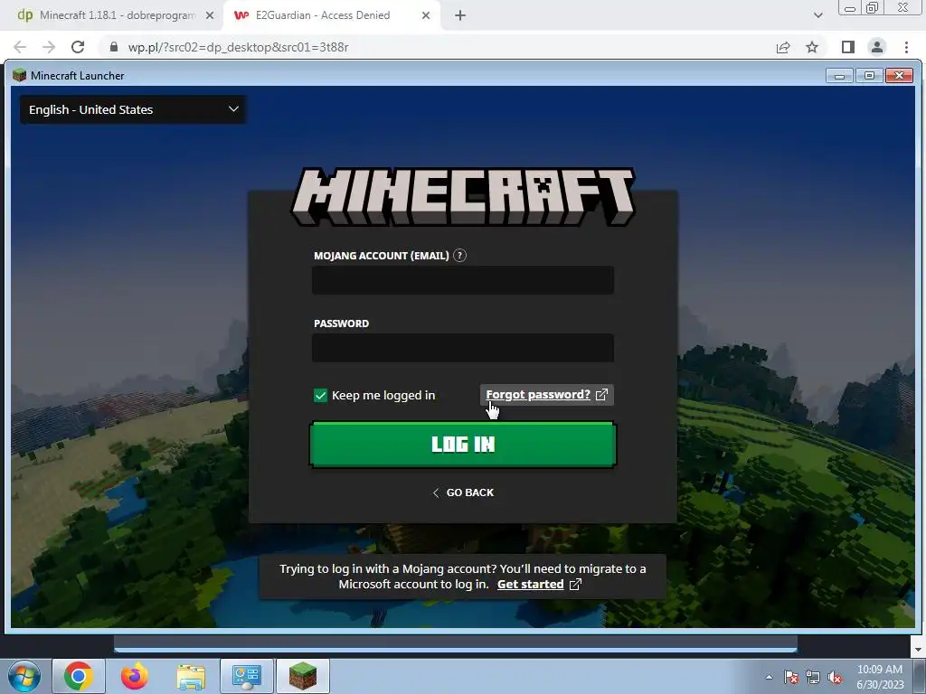Open a new Chrome tab

pos(460,15)
